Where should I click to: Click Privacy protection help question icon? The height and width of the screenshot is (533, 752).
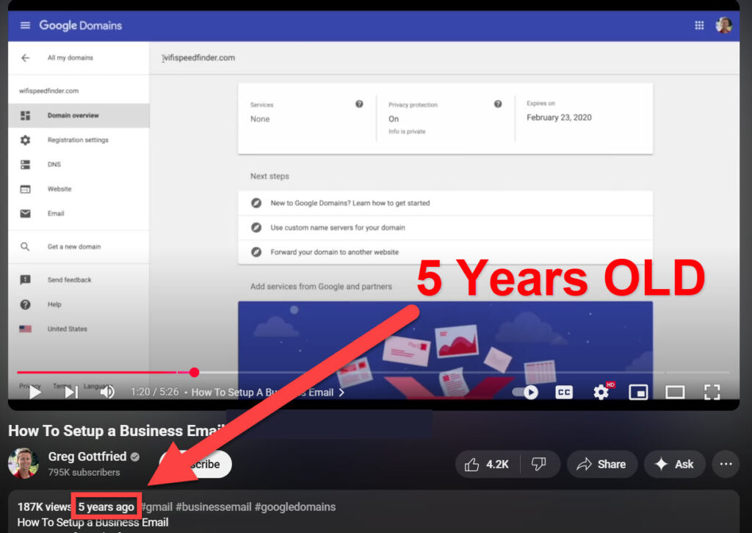coord(498,104)
